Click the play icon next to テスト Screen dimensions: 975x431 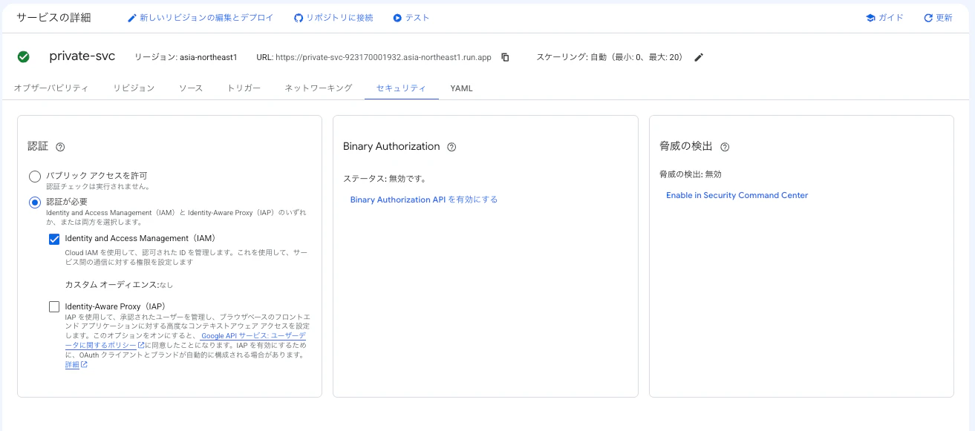tap(397, 18)
